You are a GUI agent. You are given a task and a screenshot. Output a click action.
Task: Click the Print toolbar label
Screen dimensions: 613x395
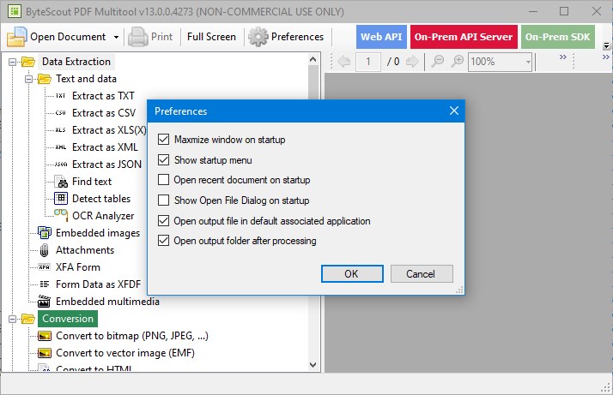(x=162, y=37)
